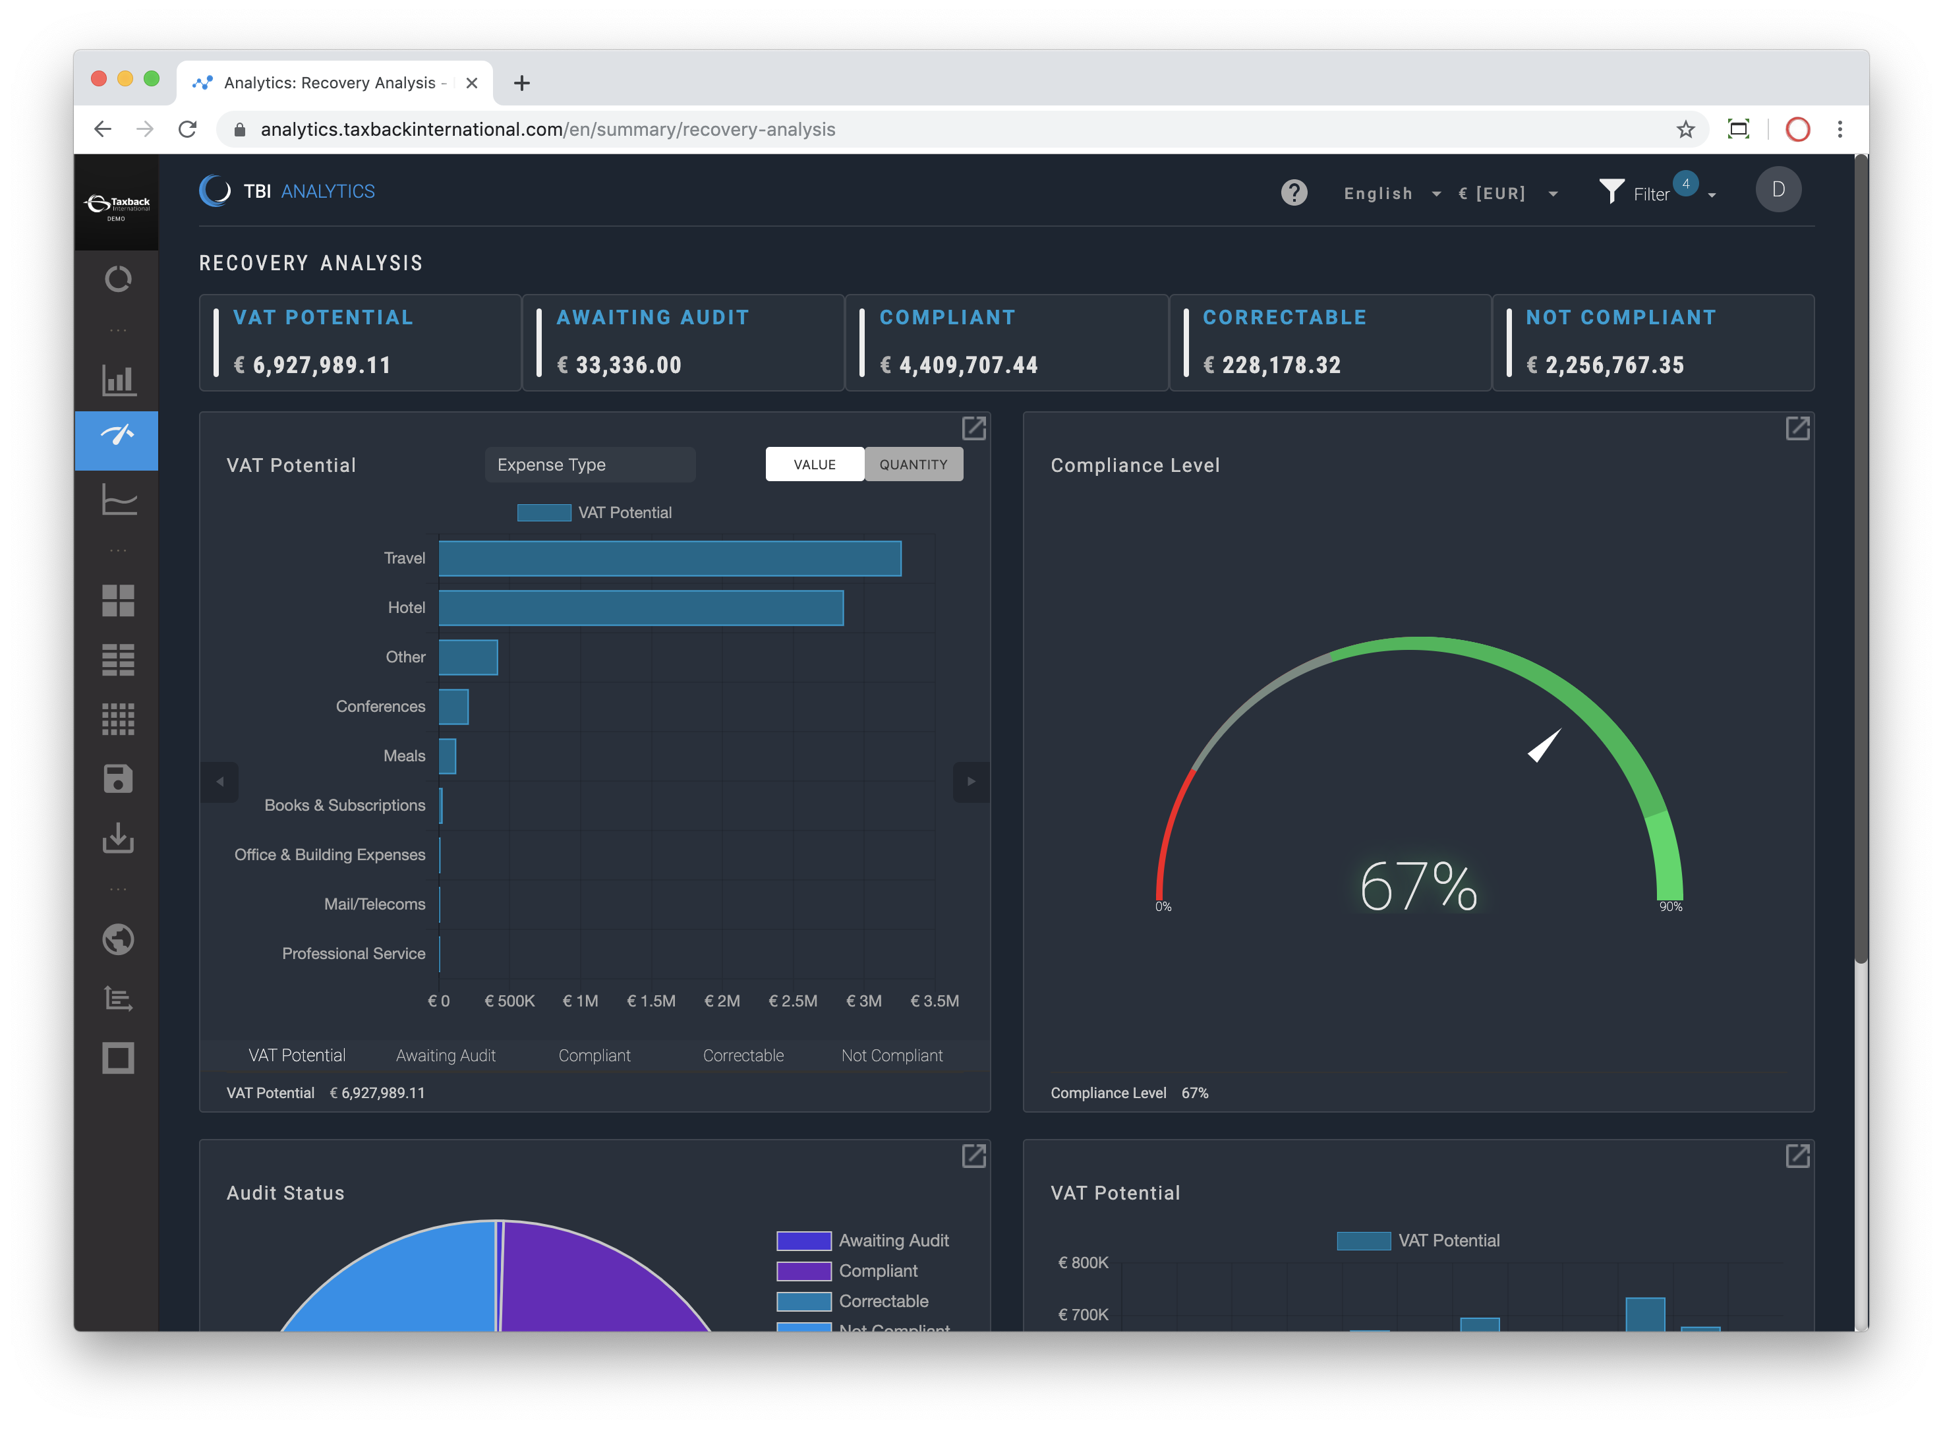The width and height of the screenshot is (1943, 1429).
Task: Open the Expense Type selector
Action: (x=590, y=465)
